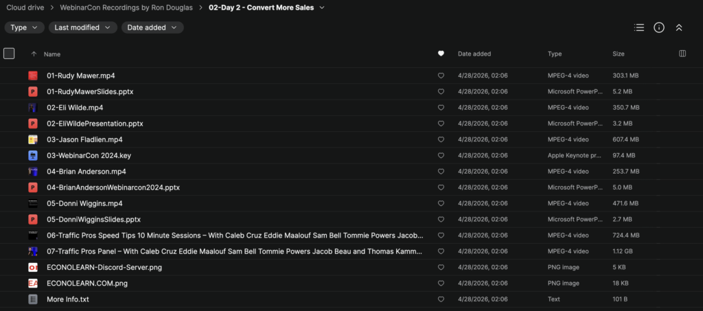Toggle the select-all checkbox in header

click(x=9, y=54)
